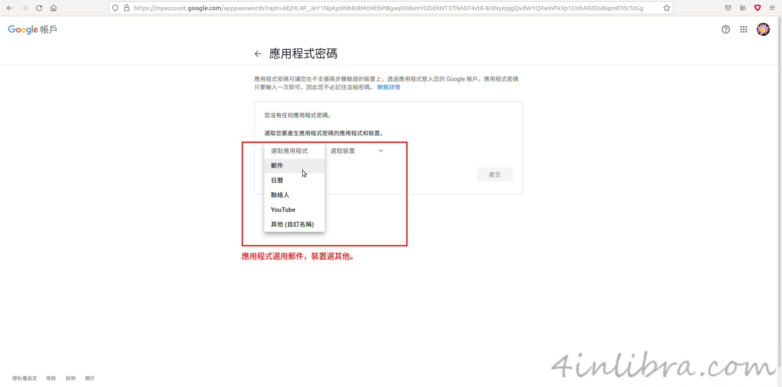Choose 聯絡人 from the app list
This screenshot has width=782, height=387.
pyautogui.click(x=294, y=195)
